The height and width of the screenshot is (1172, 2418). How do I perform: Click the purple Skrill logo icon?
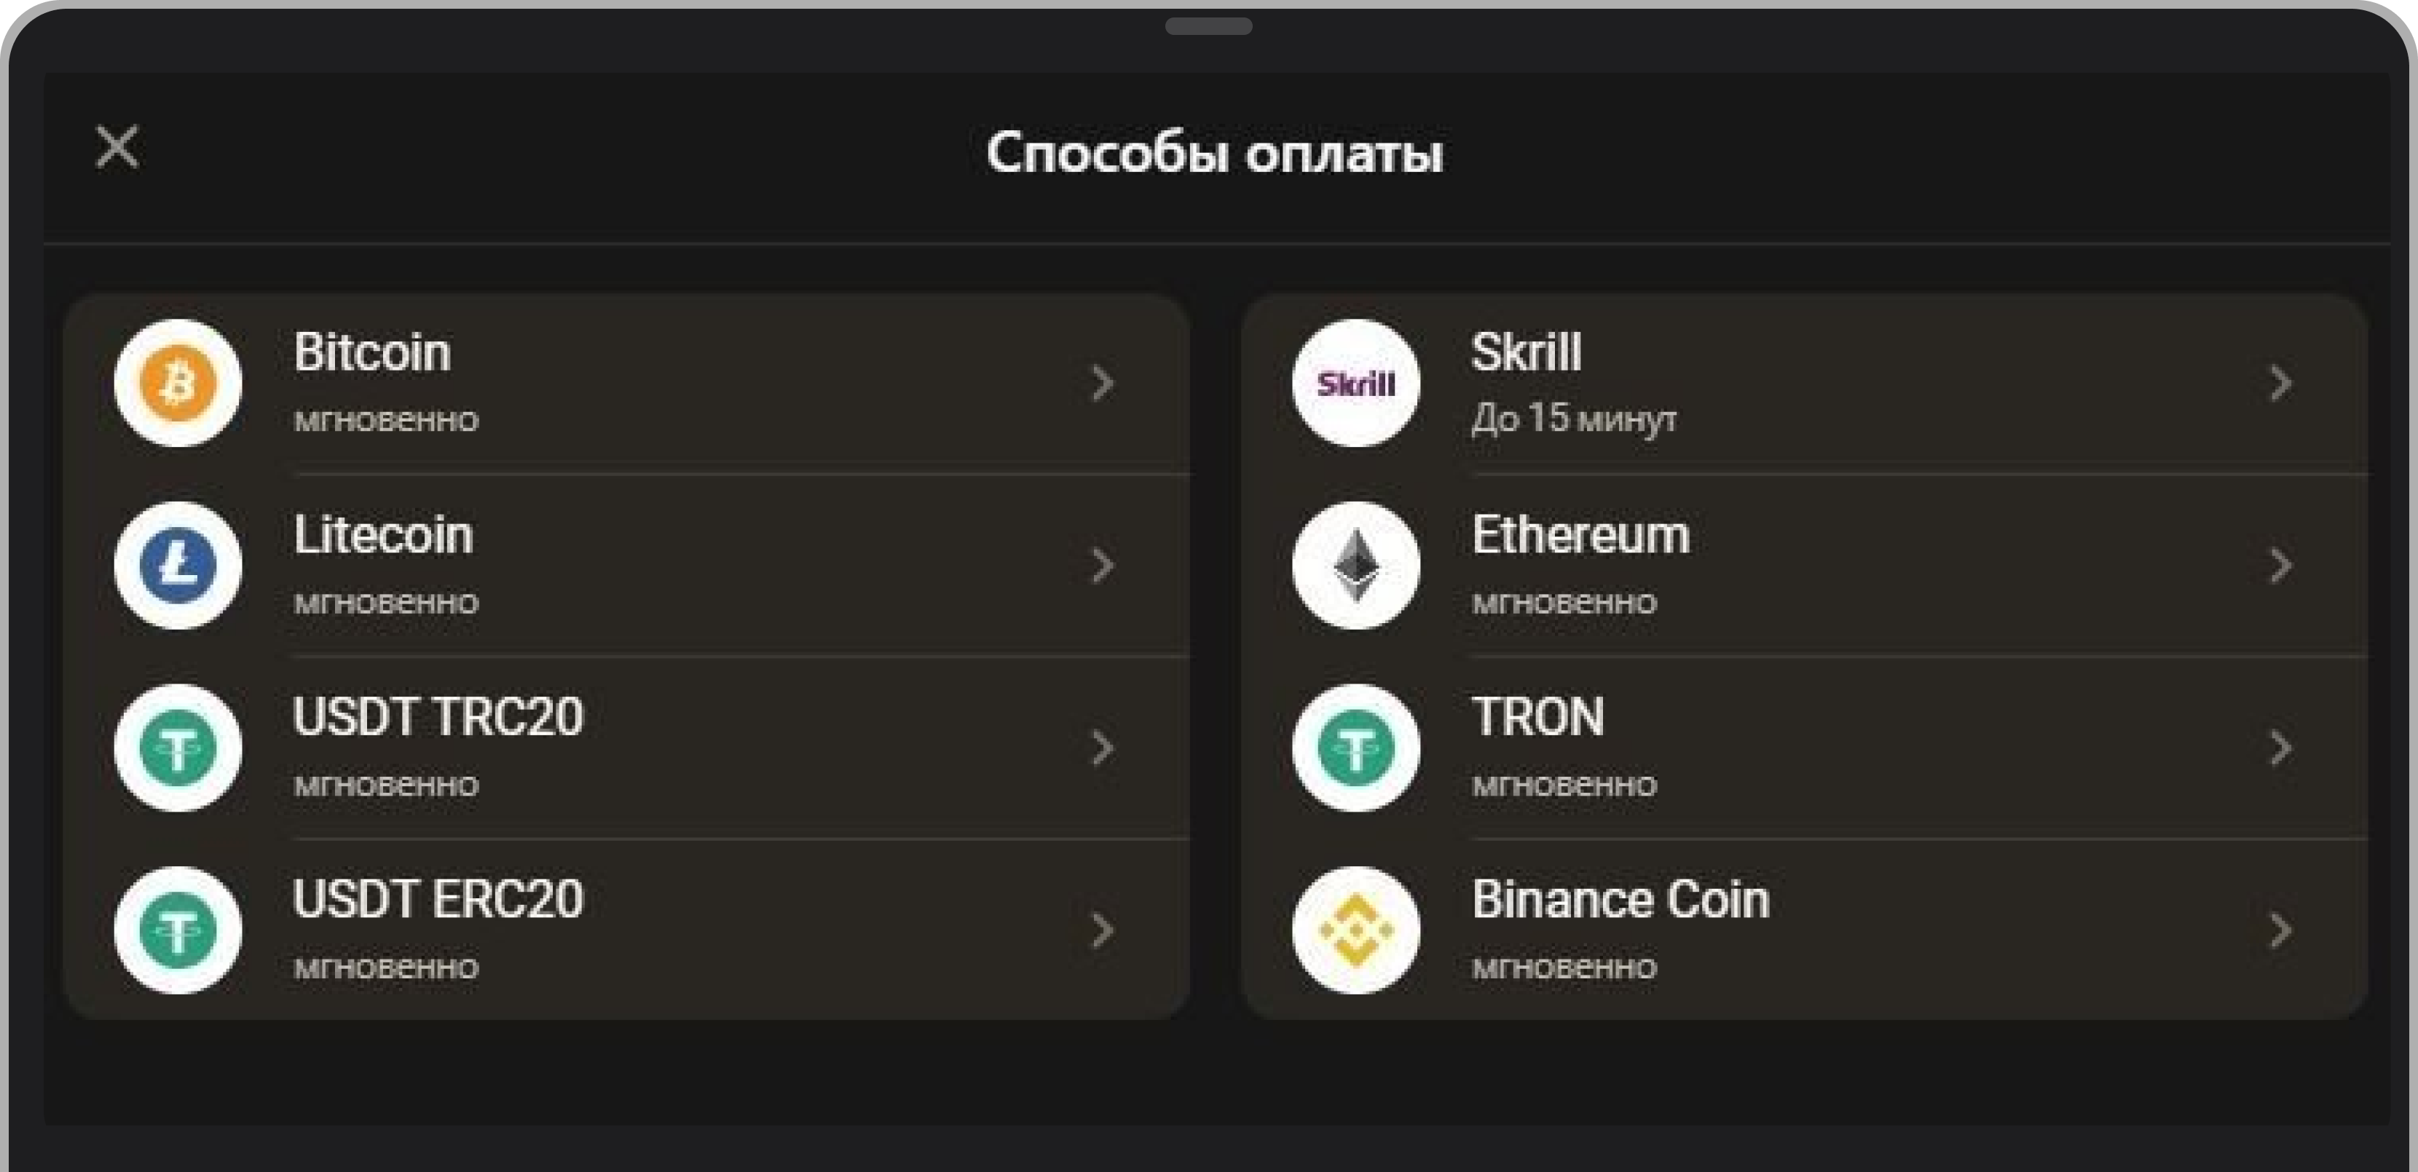click(x=1355, y=383)
